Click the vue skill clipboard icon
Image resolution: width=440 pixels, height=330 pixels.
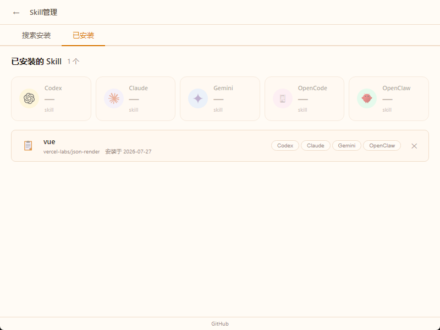28,146
